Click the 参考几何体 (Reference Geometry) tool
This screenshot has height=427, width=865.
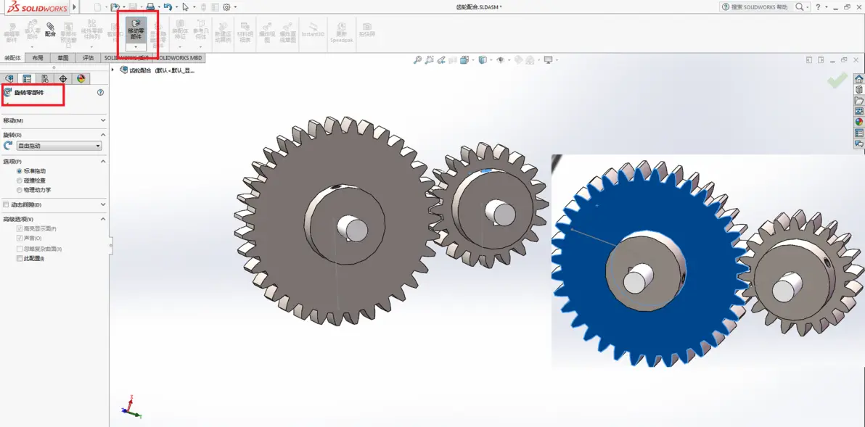(x=201, y=30)
